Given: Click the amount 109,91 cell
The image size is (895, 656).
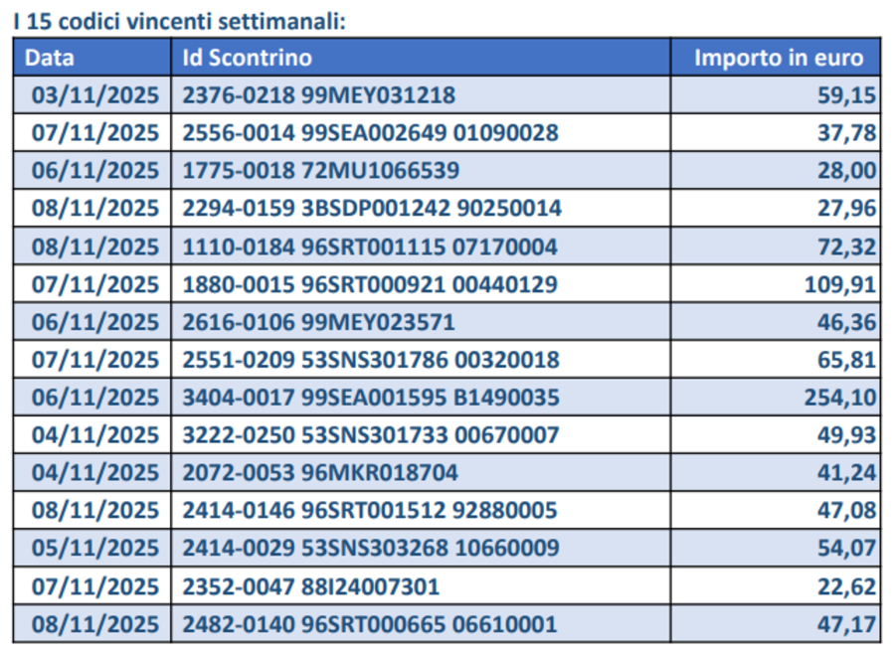Looking at the screenshot, I should (x=841, y=284).
